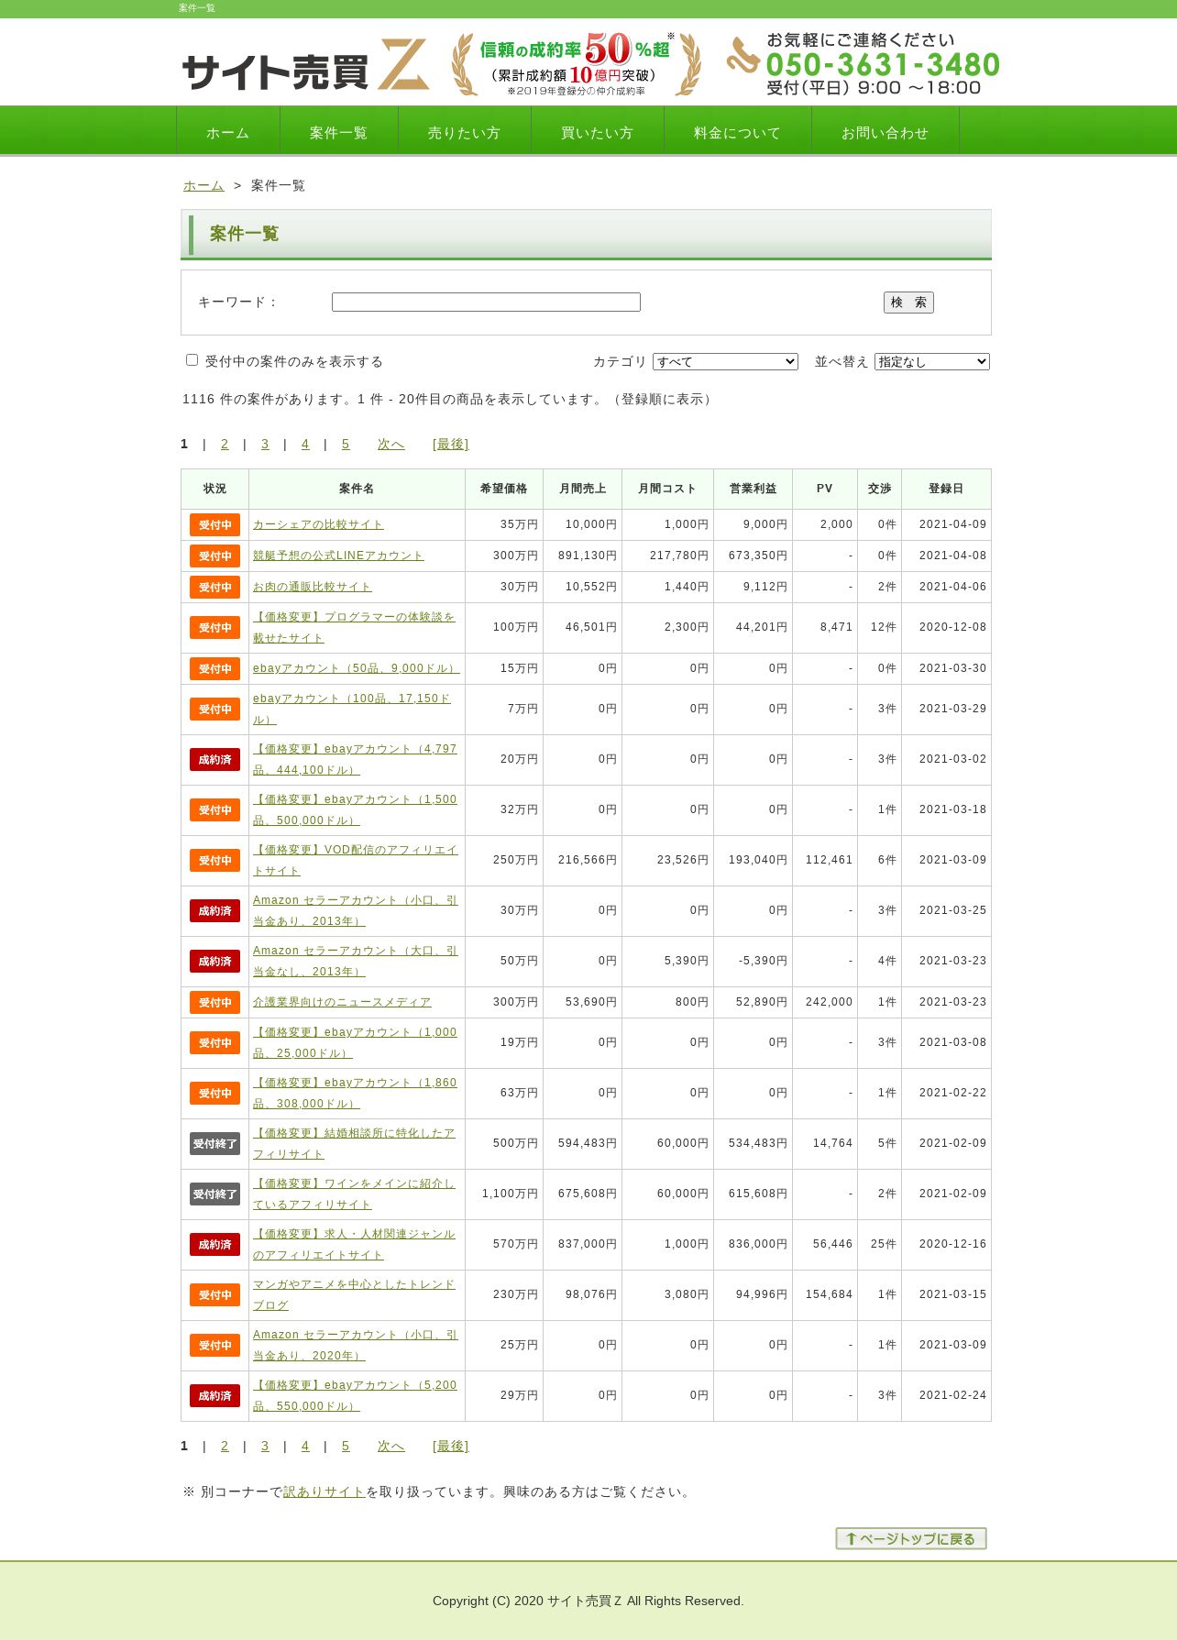Open the 並べ替え dropdown
The width and height of the screenshot is (1177, 1640).
[x=932, y=362]
